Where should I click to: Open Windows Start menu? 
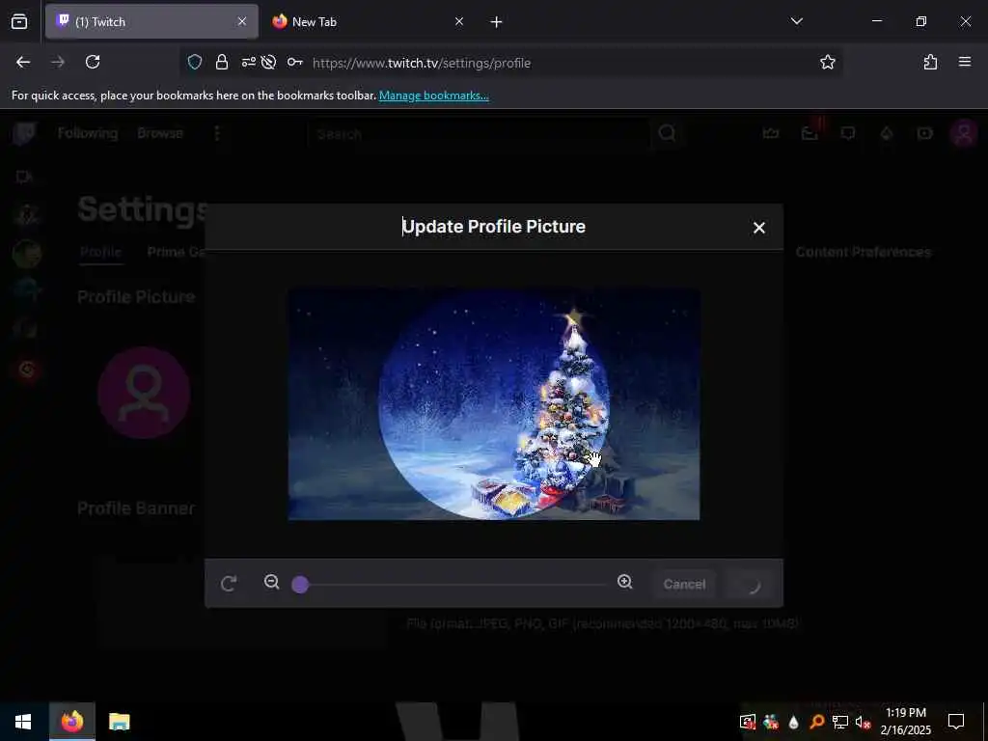23,722
